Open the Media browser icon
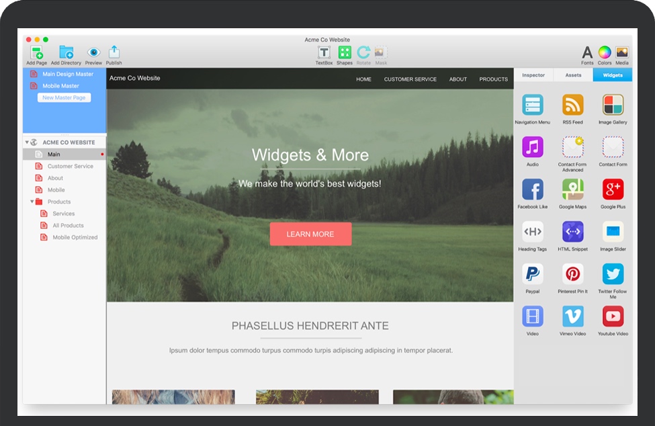The width and height of the screenshot is (655, 426). [x=622, y=52]
